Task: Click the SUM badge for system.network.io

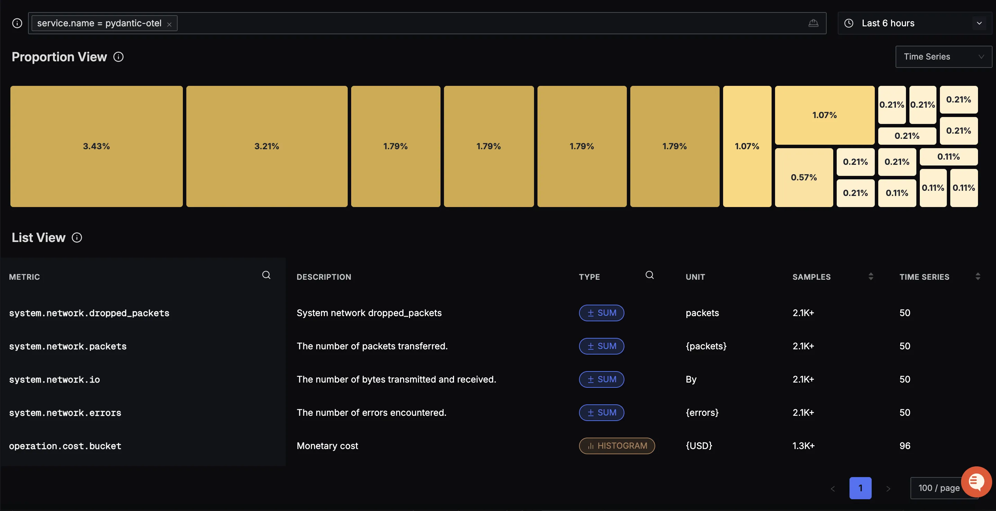Action: pyautogui.click(x=601, y=379)
